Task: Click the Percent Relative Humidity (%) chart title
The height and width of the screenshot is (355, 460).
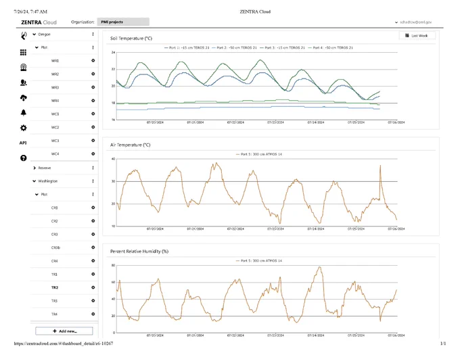Action: coord(139,252)
